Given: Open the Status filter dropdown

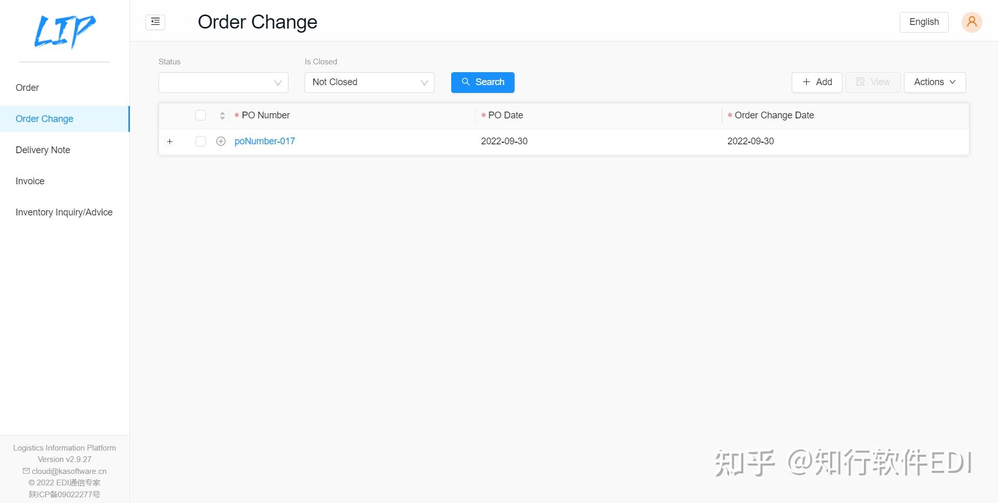Looking at the screenshot, I should coord(223,82).
